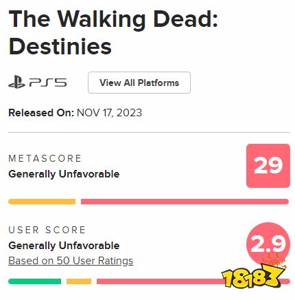Click the View All Platforms button
295x300 pixels.
pyautogui.click(x=139, y=83)
